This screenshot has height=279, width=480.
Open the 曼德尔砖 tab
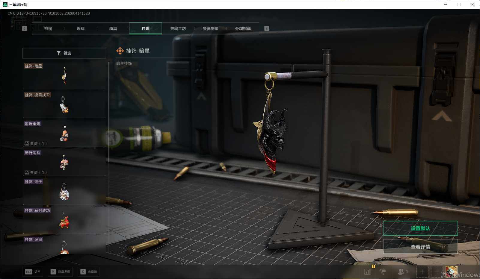pyautogui.click(x=210, y=28)
